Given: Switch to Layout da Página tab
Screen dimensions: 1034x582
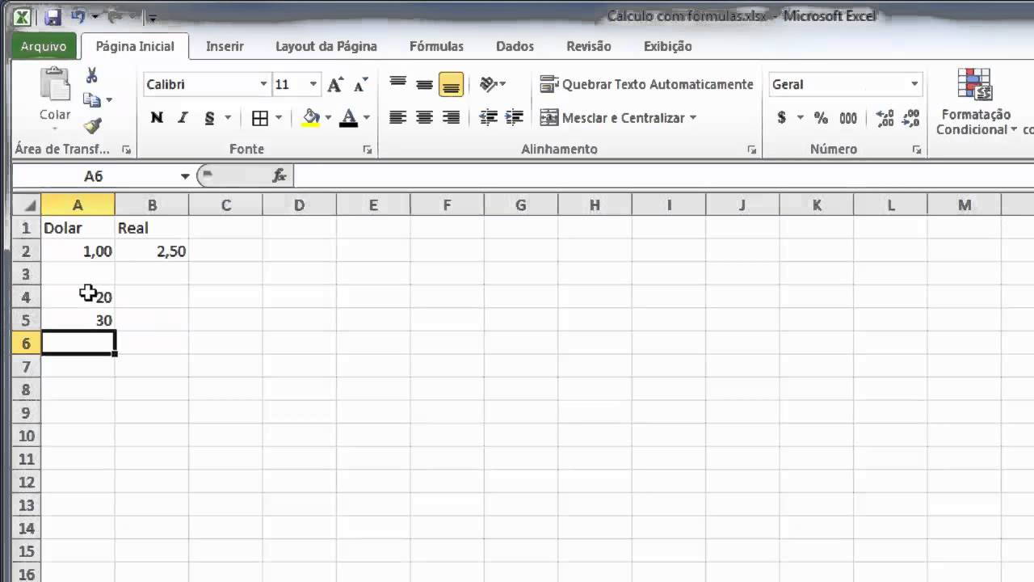Looking at the screenshot, I should [326, 46].
